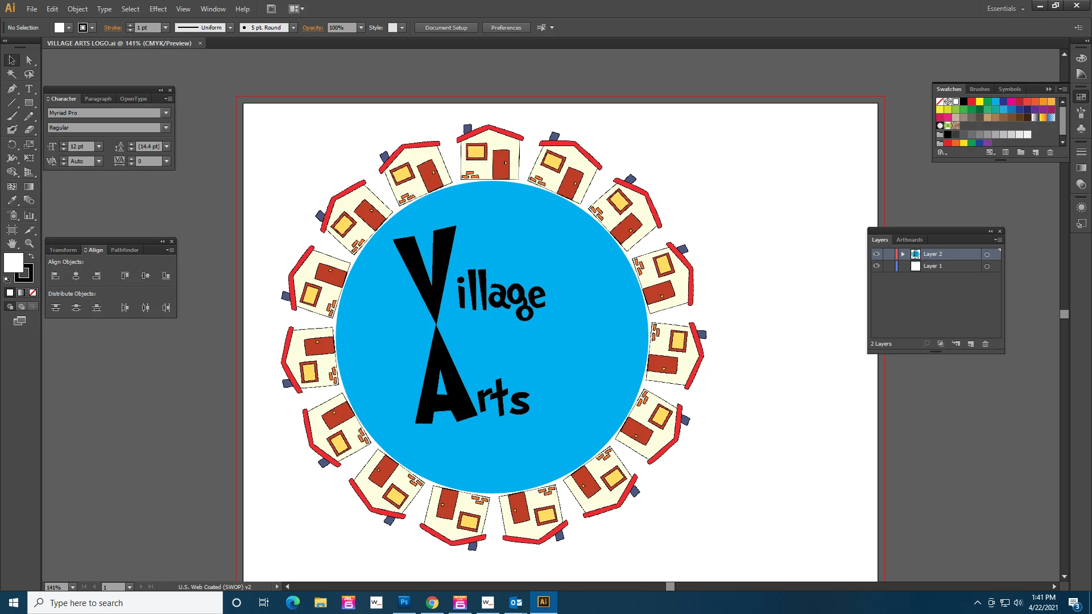Viewport: 1092px width, 614px height.
Task: Select the Magic Wand tool
Action: [x=11, y=74]
